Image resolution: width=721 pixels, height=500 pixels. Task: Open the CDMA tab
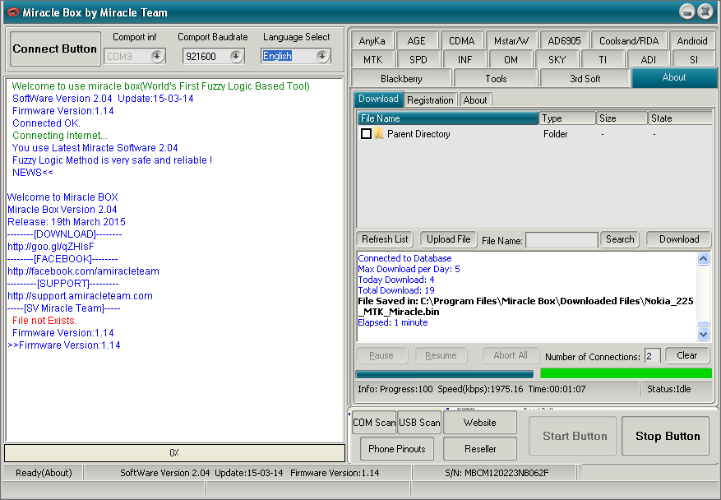(x=461, y=41)
